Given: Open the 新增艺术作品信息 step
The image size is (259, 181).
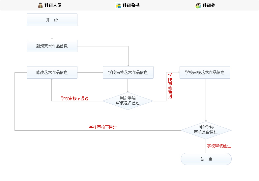Looking at the screenshot, I should pyautogui.click(x=52, y=46).
